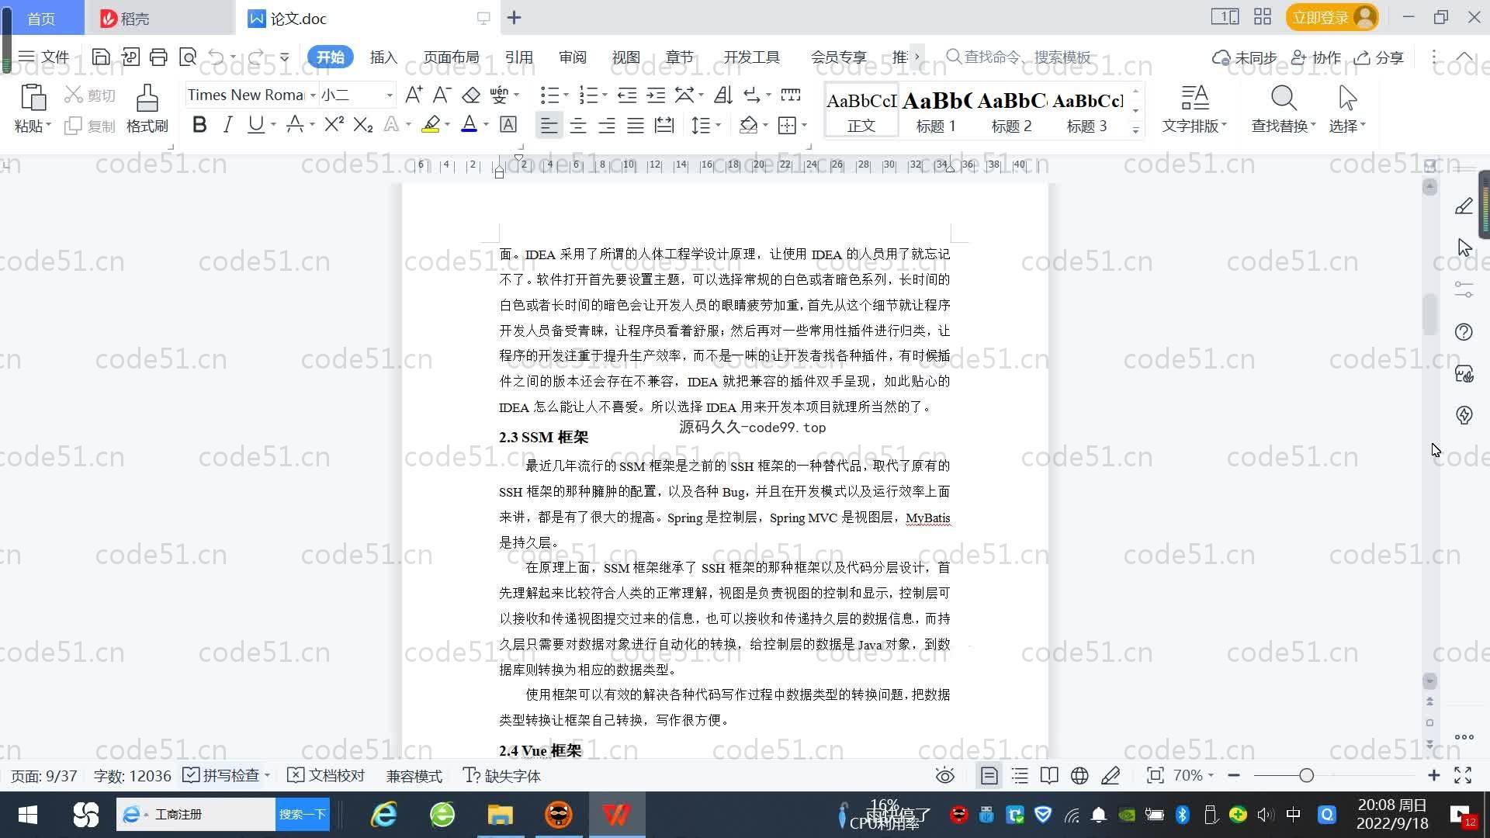Click the 立即登录 login button
The height and width of the screenshot is (838, 1490).
coord(1332,17)
